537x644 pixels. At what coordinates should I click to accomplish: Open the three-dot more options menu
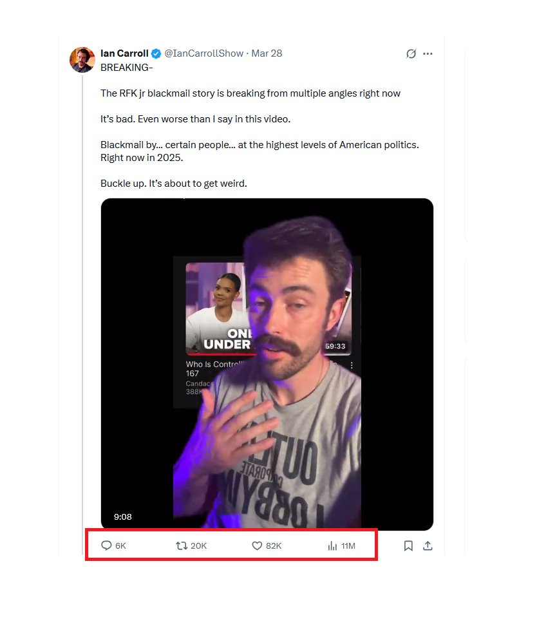(x=428, y=54)
